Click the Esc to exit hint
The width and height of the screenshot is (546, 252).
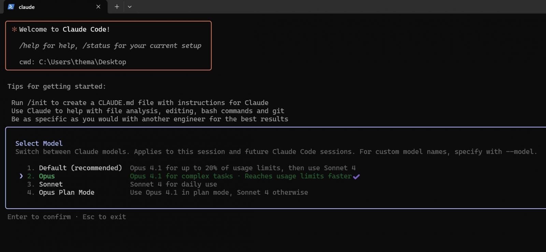(x=104, y=217)
